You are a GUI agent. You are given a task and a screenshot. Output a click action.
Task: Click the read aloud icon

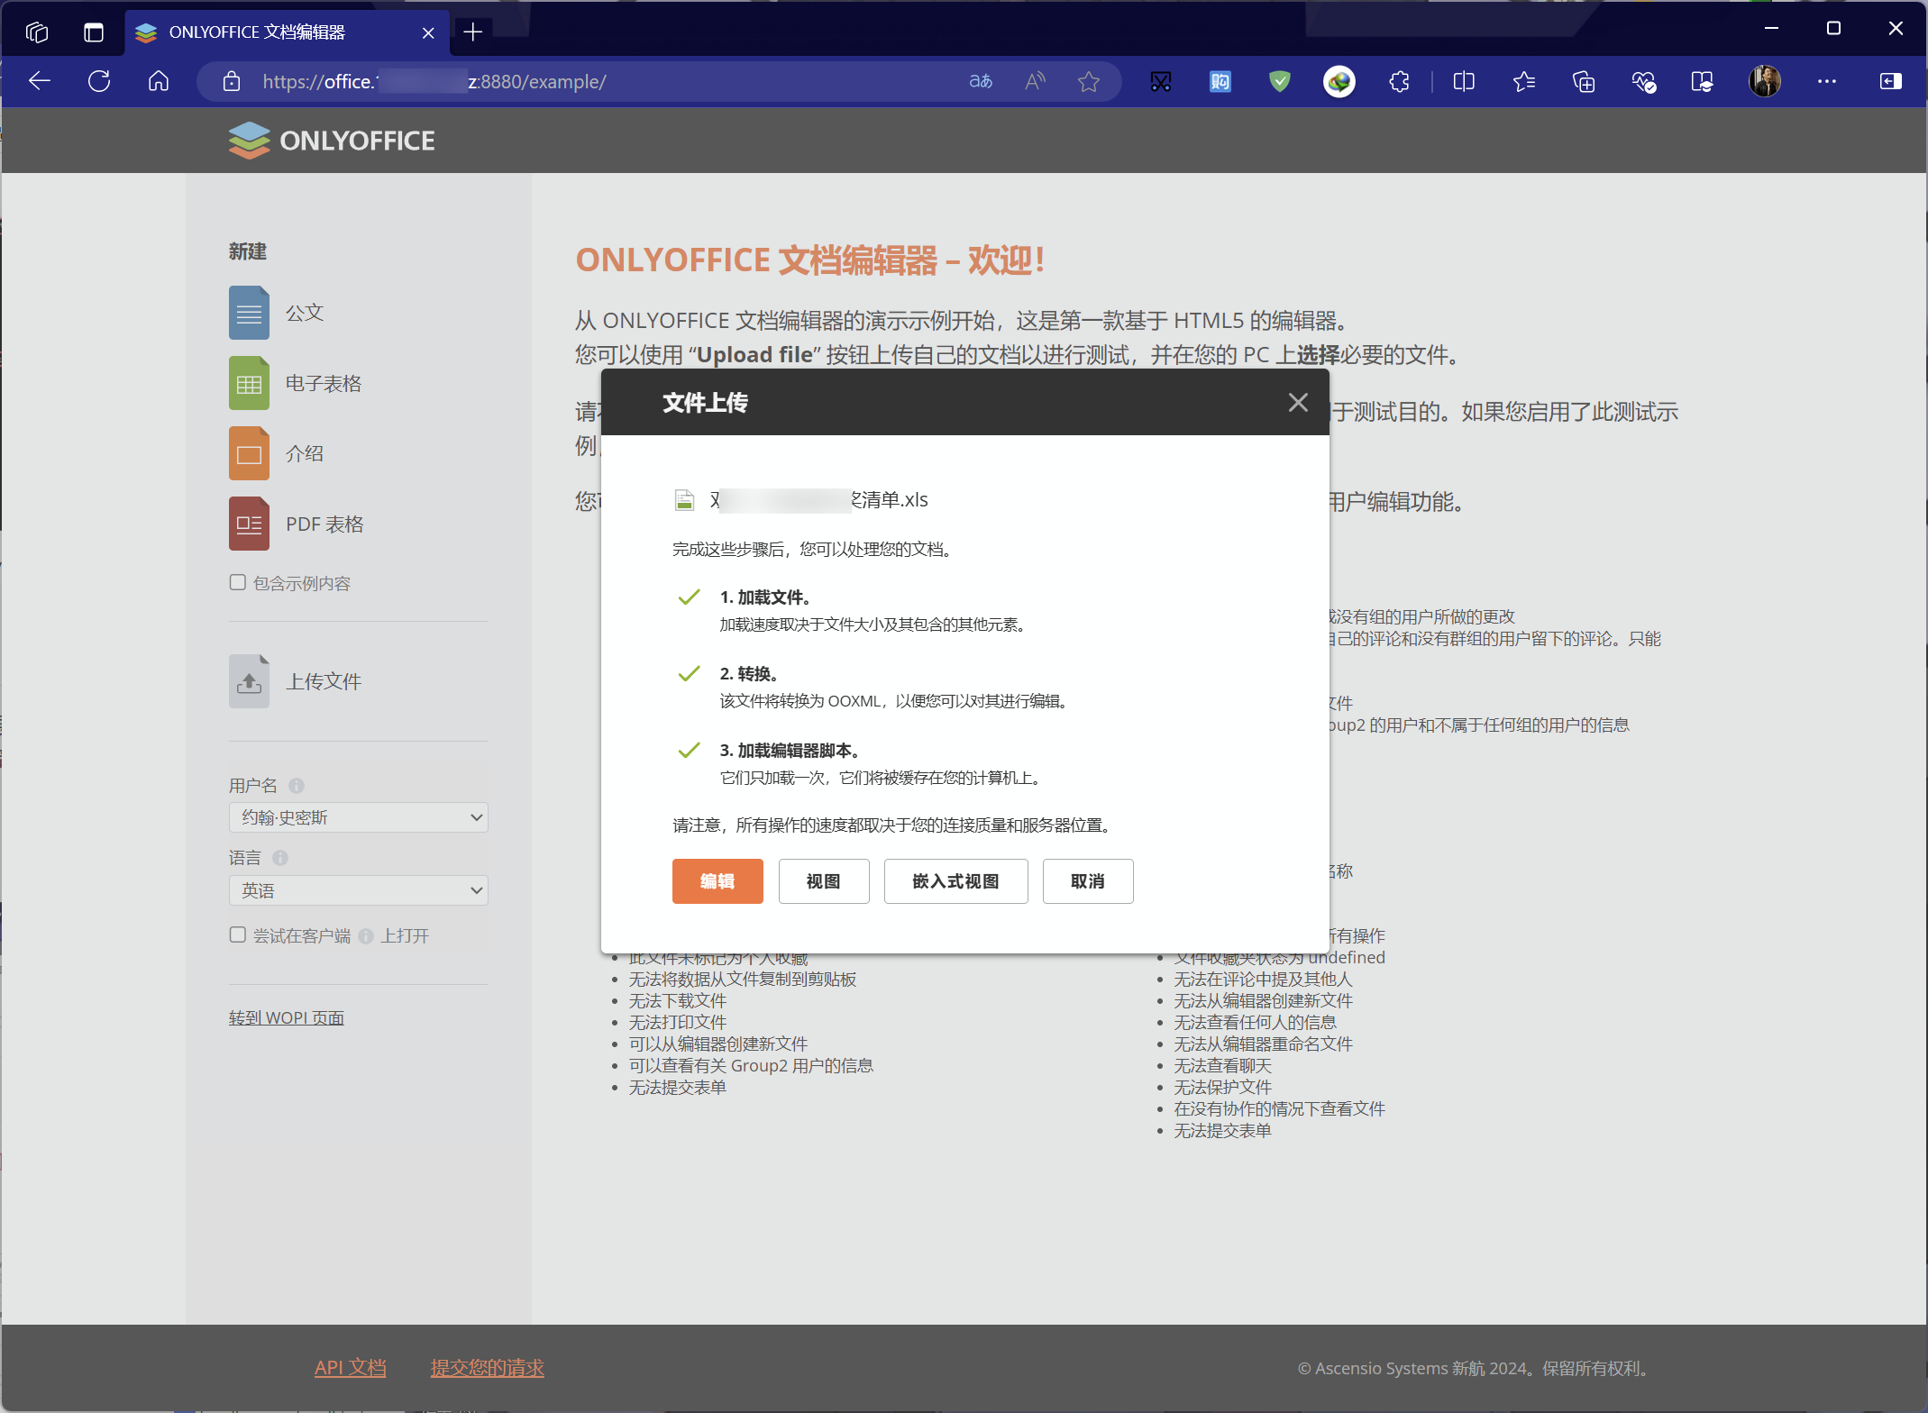1036,82
